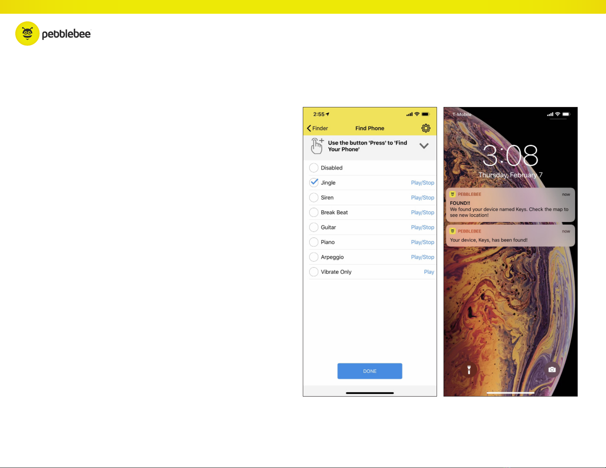
Task: Tap the blue DONE button
Action: click(x=370, y=371)
